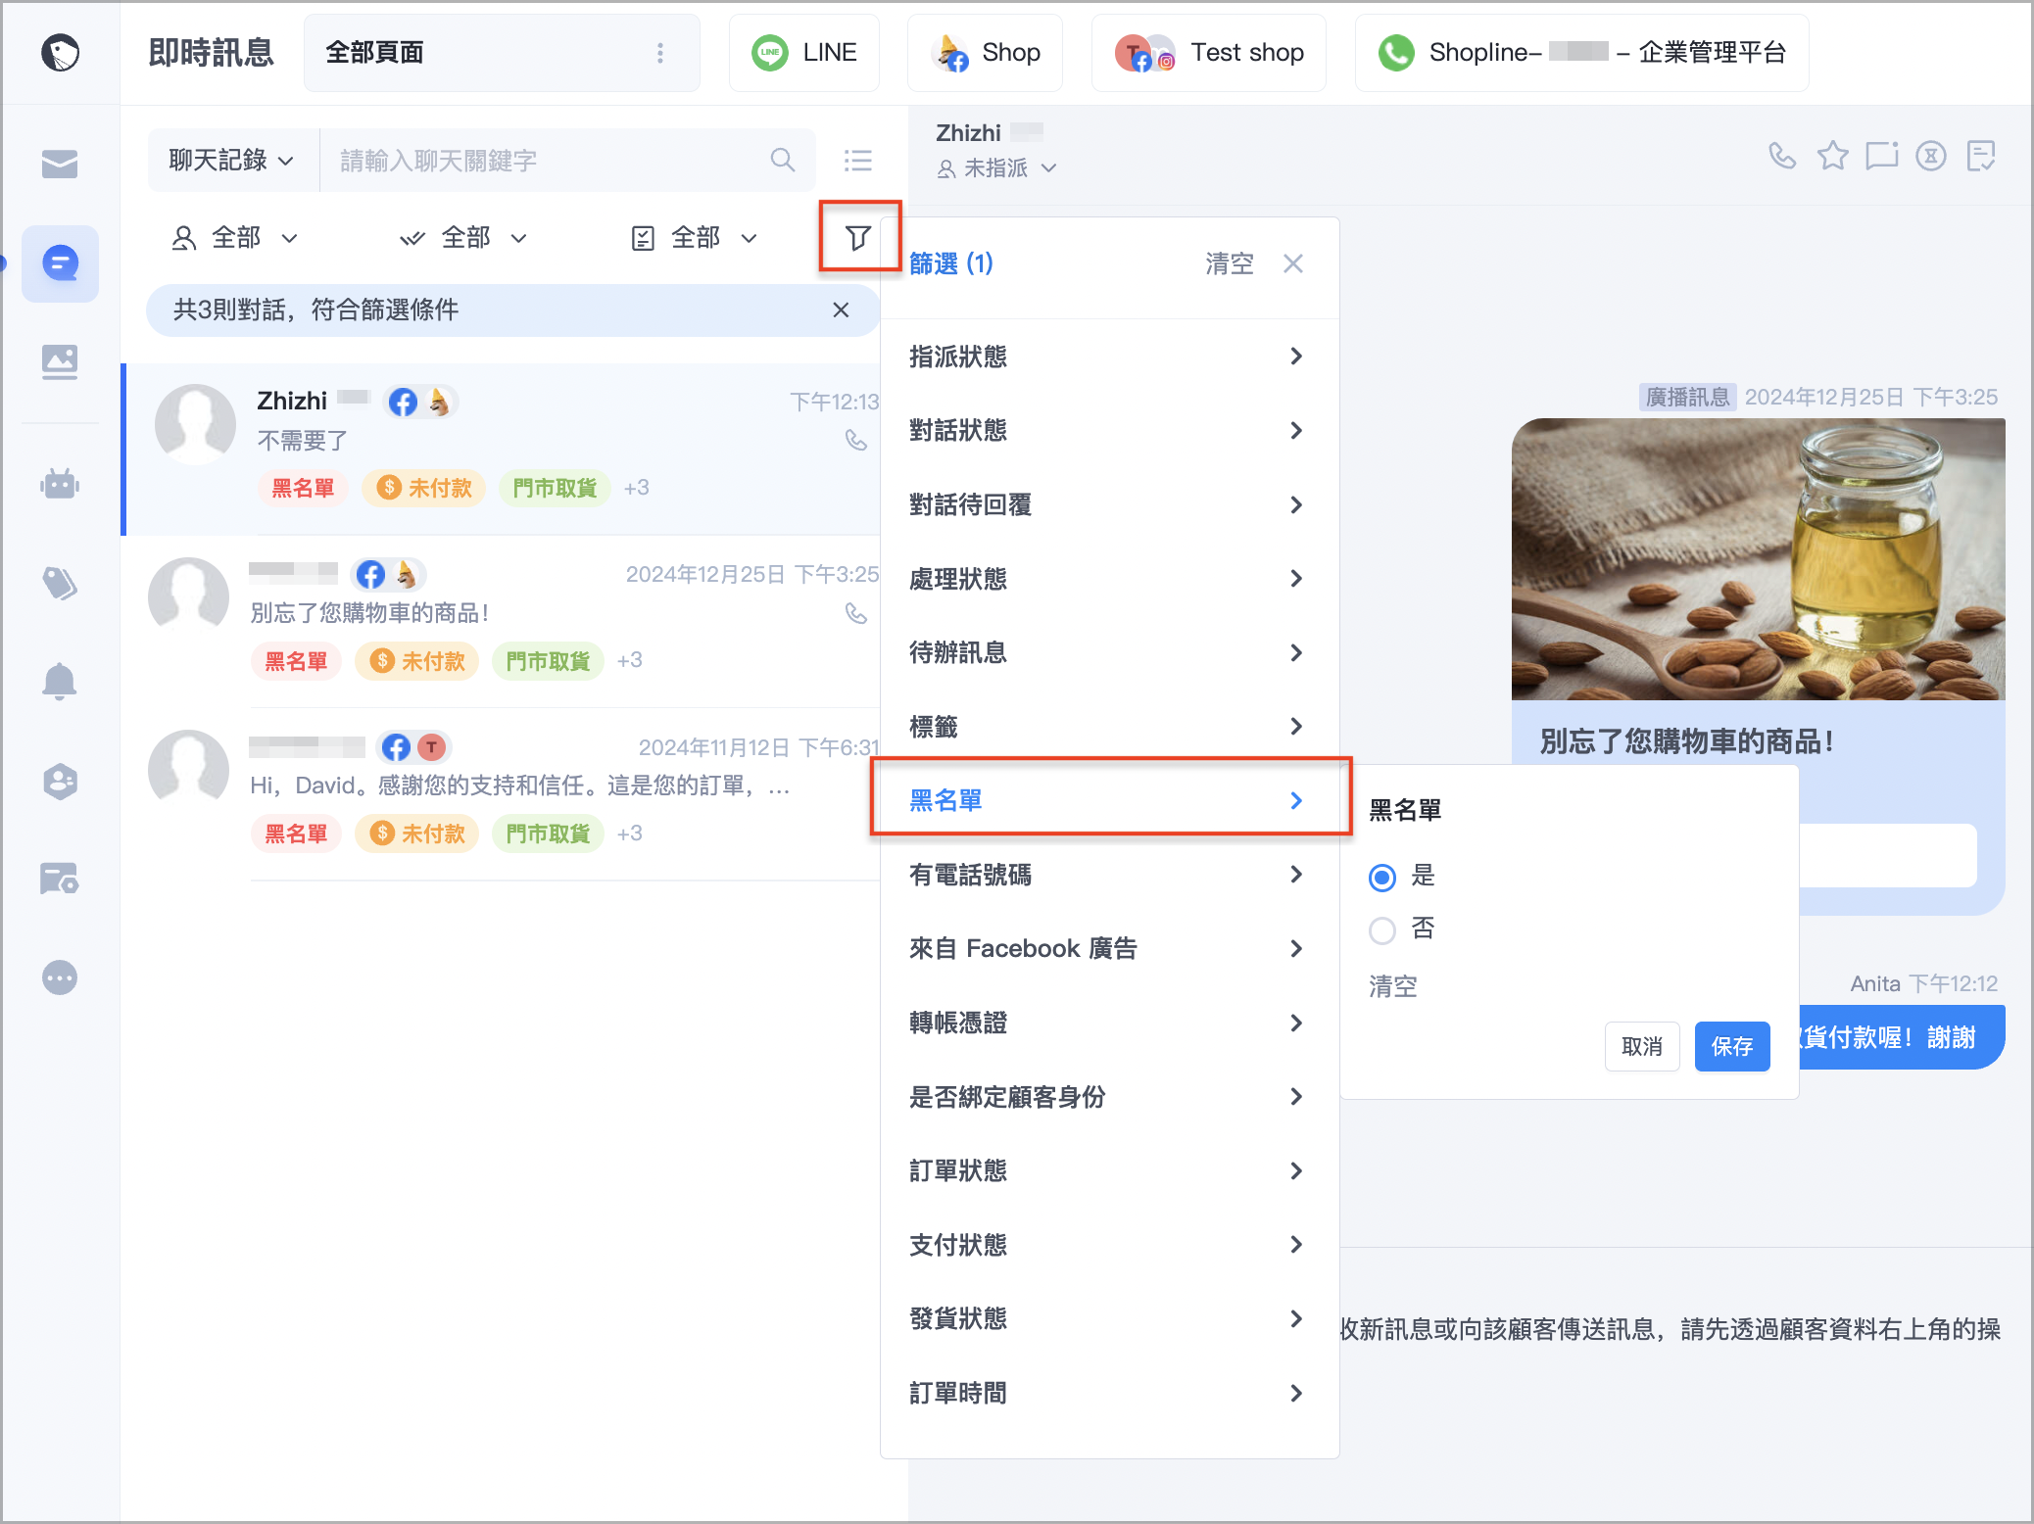Switch to the Shopline 企業管理平台 tab
Screen dimensions: 2034x1524
(1581, 53)
